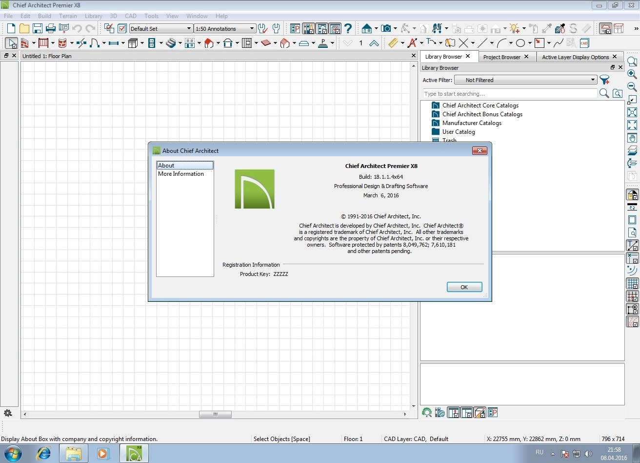Image resolution: width=640 pixels, height=463 pixels.
Task: Expand the camera tools dropdown arrow
Action: point(395,29)
